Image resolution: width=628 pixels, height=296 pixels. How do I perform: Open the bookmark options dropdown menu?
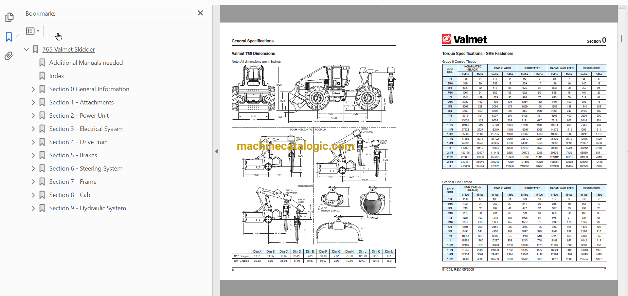click(33, 31)
